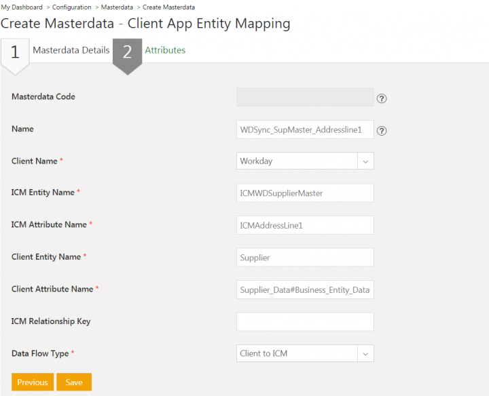Click Client Name dropdown arrow
Viewport: 489px width, 396px height.
click(365, 161)
